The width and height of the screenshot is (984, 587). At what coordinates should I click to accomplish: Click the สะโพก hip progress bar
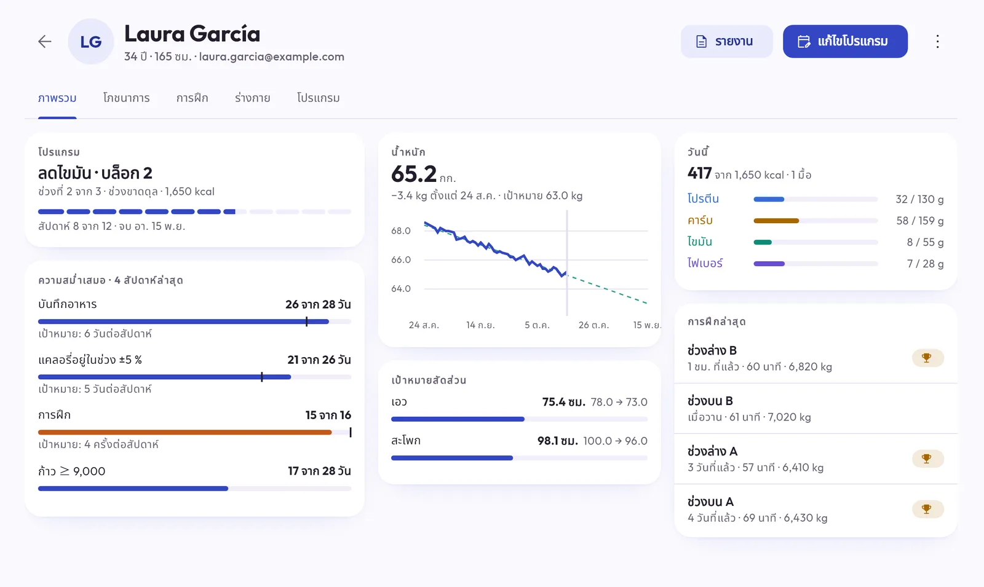coord(520,458)
